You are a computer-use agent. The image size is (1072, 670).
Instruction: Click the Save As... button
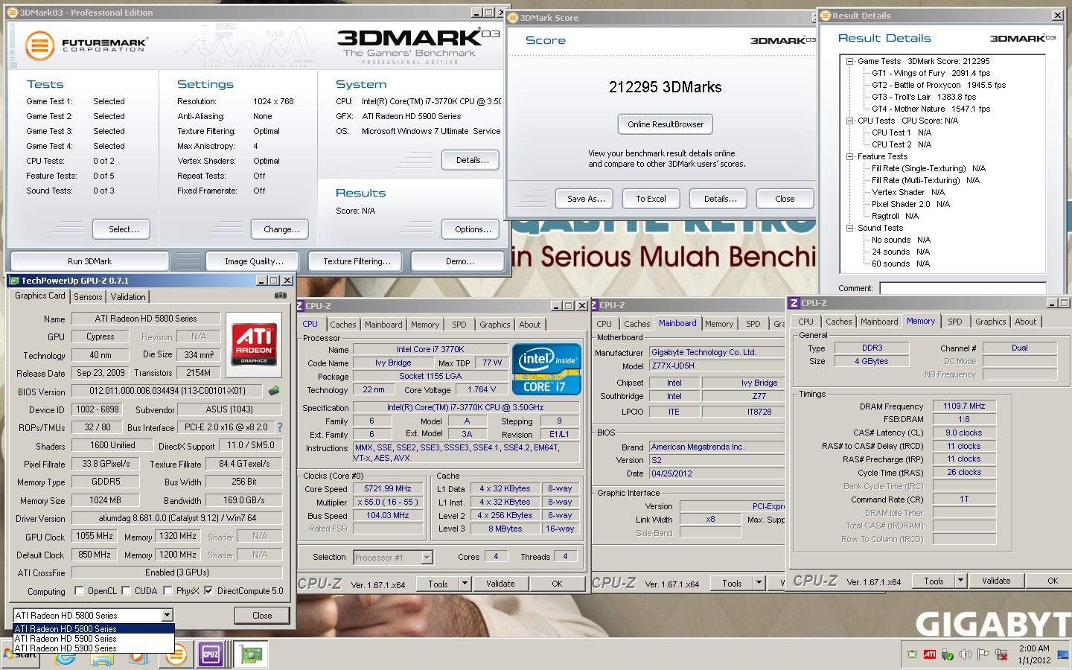(x=586, y=199)
